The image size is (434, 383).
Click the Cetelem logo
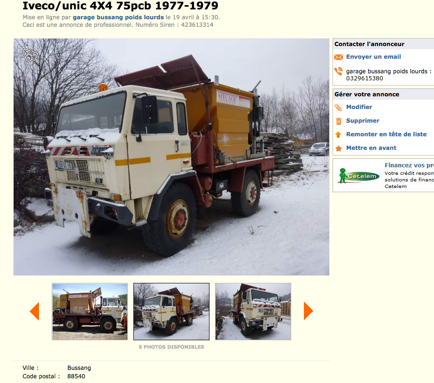point(359,176)
